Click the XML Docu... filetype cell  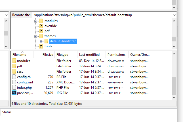pyautogui.click(x=66, y=82)
